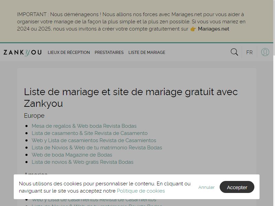The height and width of the screenshot is (206, 275).
Task: Open the Politique de cookies link
Action: (x=141, y=191)
